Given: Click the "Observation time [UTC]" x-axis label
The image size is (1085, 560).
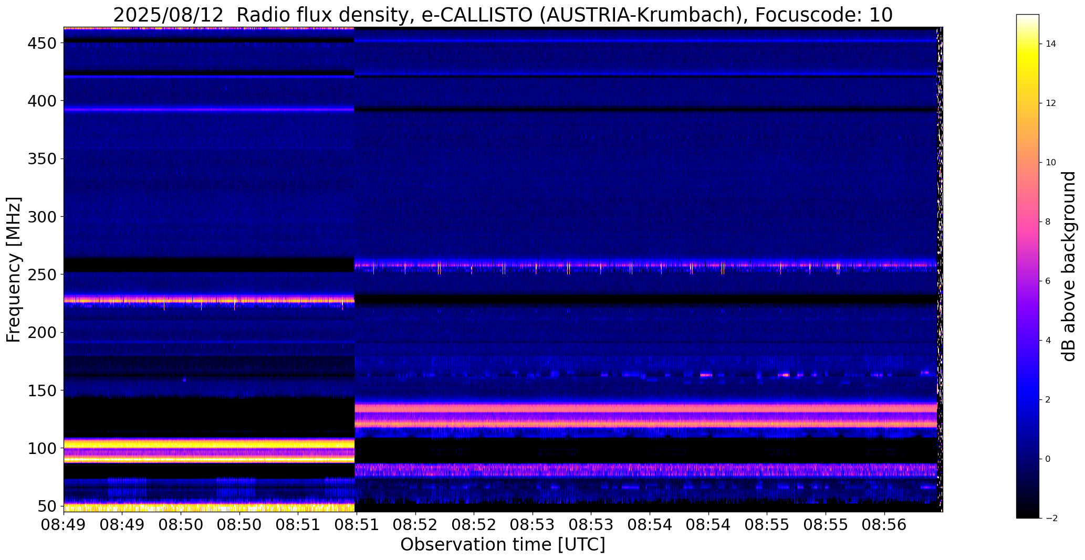Looking at the screenshot, I should click(503, 544).
